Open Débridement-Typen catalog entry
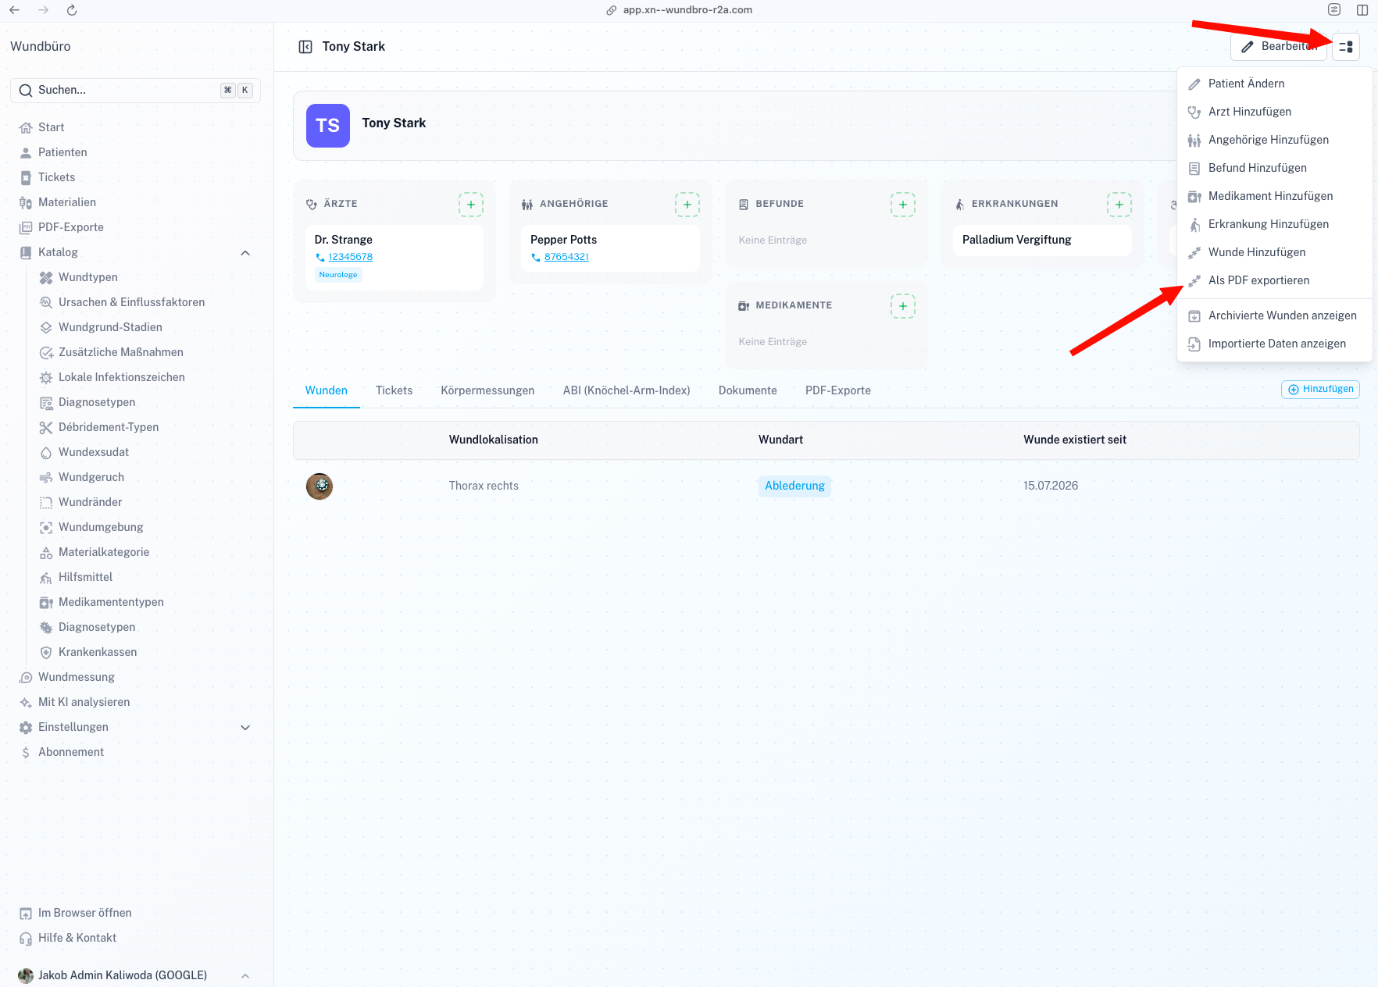The width and height of the screenshot is (1378, 987). (109, 427)
